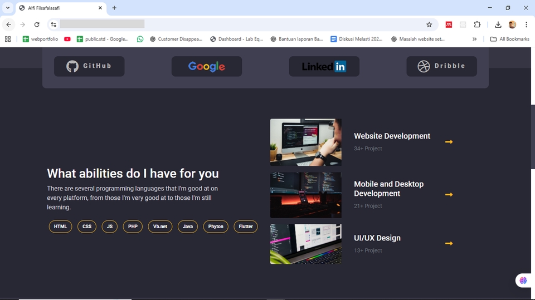Viewport: 535px width, 300px height.
Task: Open the floating brain assistant icon
Action: (x=523, y=281)
